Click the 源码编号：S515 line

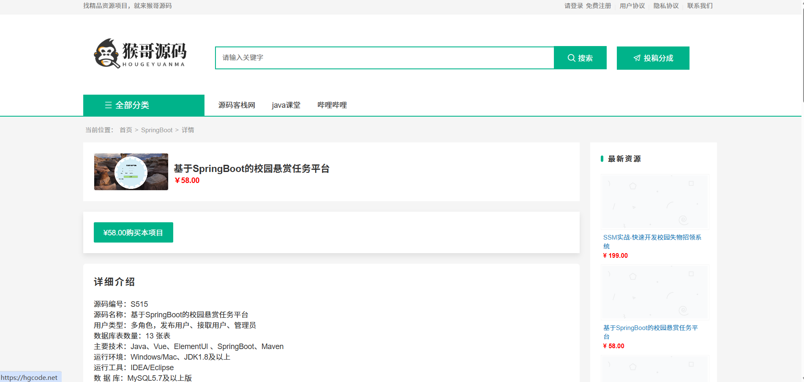tap(121, 304)
